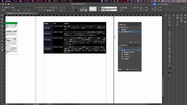Click Spotlight search icon in menu bar
187x105 pixels.
tap(176, 1)
